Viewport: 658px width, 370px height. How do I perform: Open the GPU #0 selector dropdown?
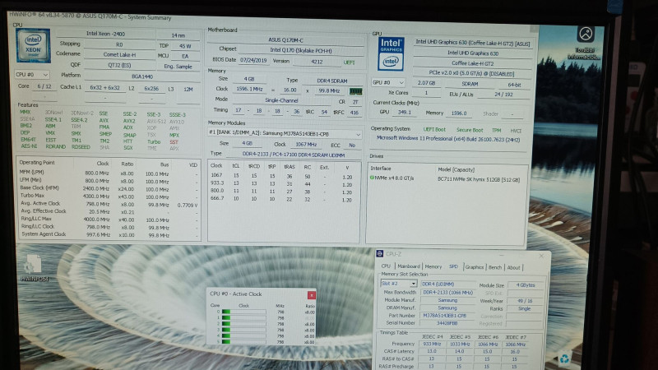pyautogui.click(x=388, y=83)
